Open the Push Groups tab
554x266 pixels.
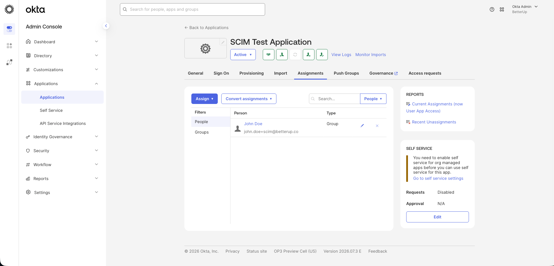click(346, 73)
